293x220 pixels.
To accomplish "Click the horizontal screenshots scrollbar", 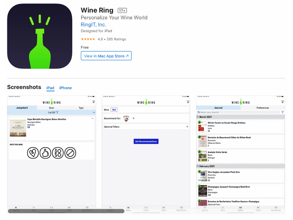I will tap(66, 211).
